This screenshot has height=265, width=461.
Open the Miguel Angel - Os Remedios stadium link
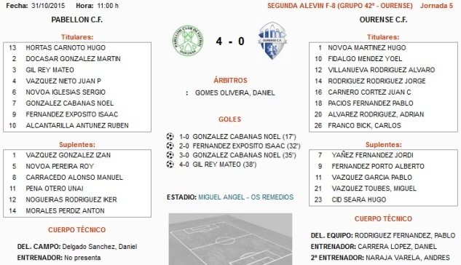(245, 197)
